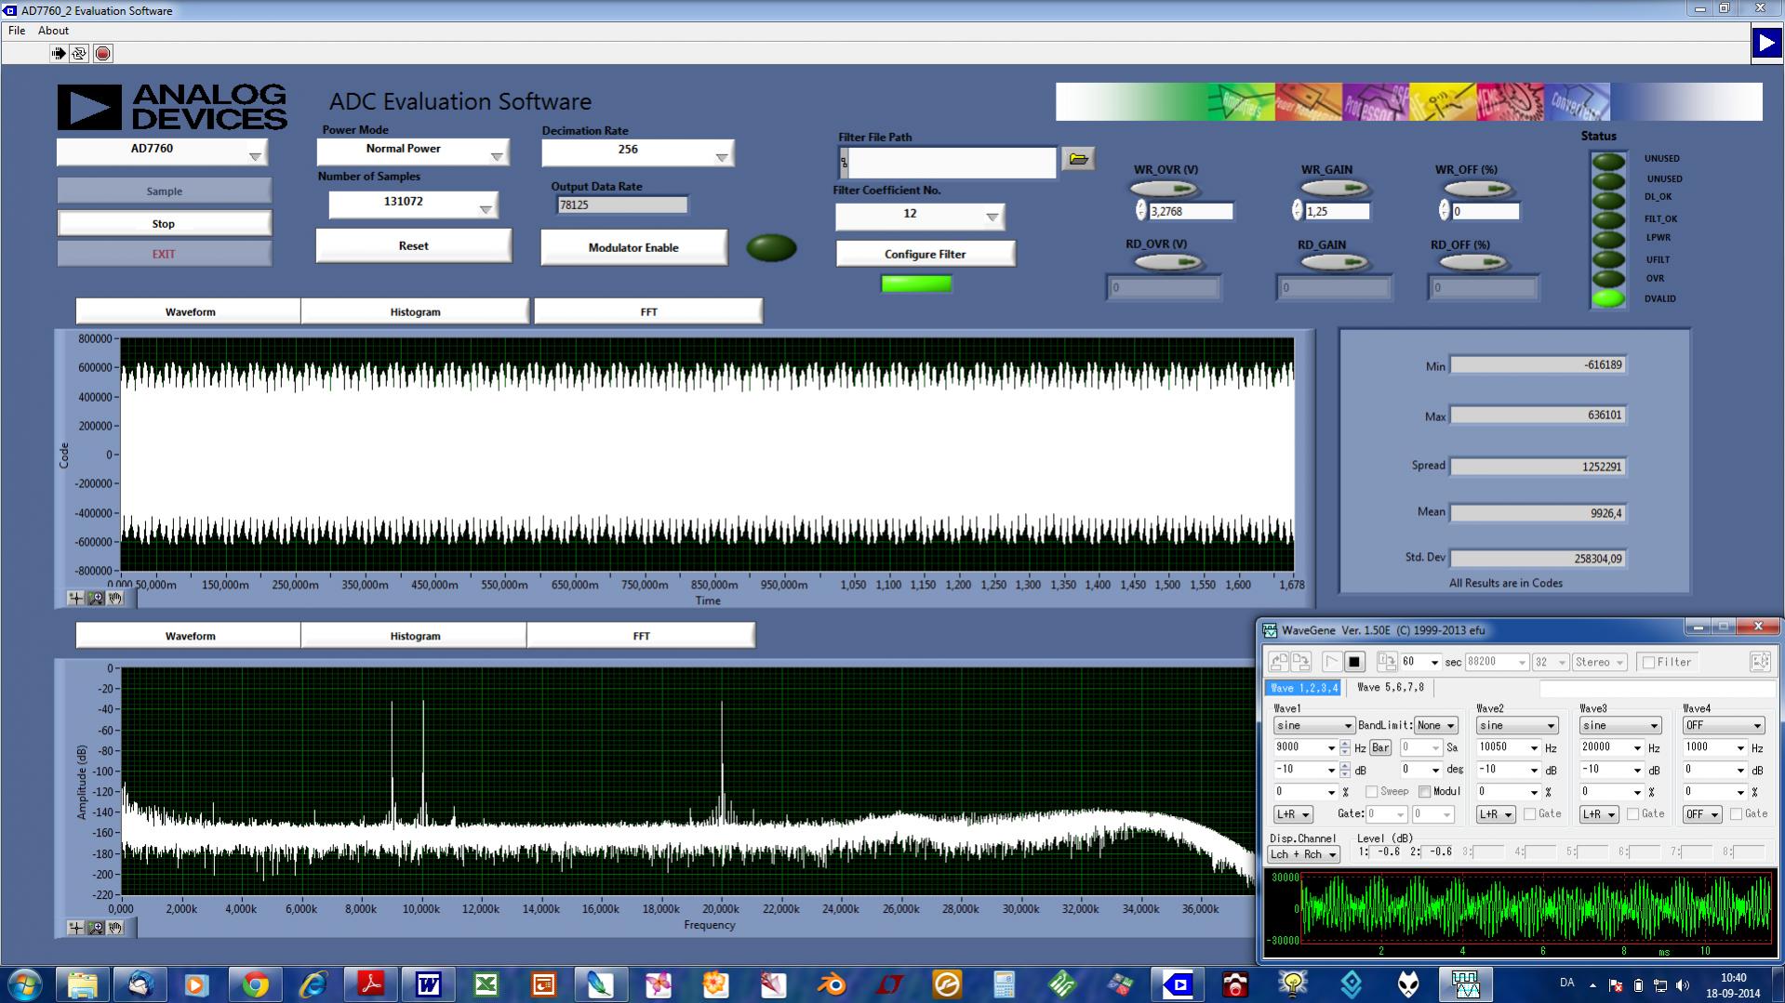Select the pan hand tool under the Time graph
The image size is (1785, 1003).
[x=115, y=598]
